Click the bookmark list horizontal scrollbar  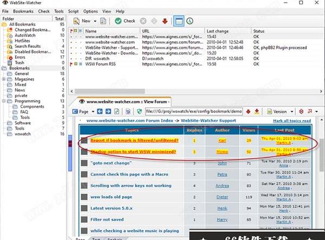(110, 91)
